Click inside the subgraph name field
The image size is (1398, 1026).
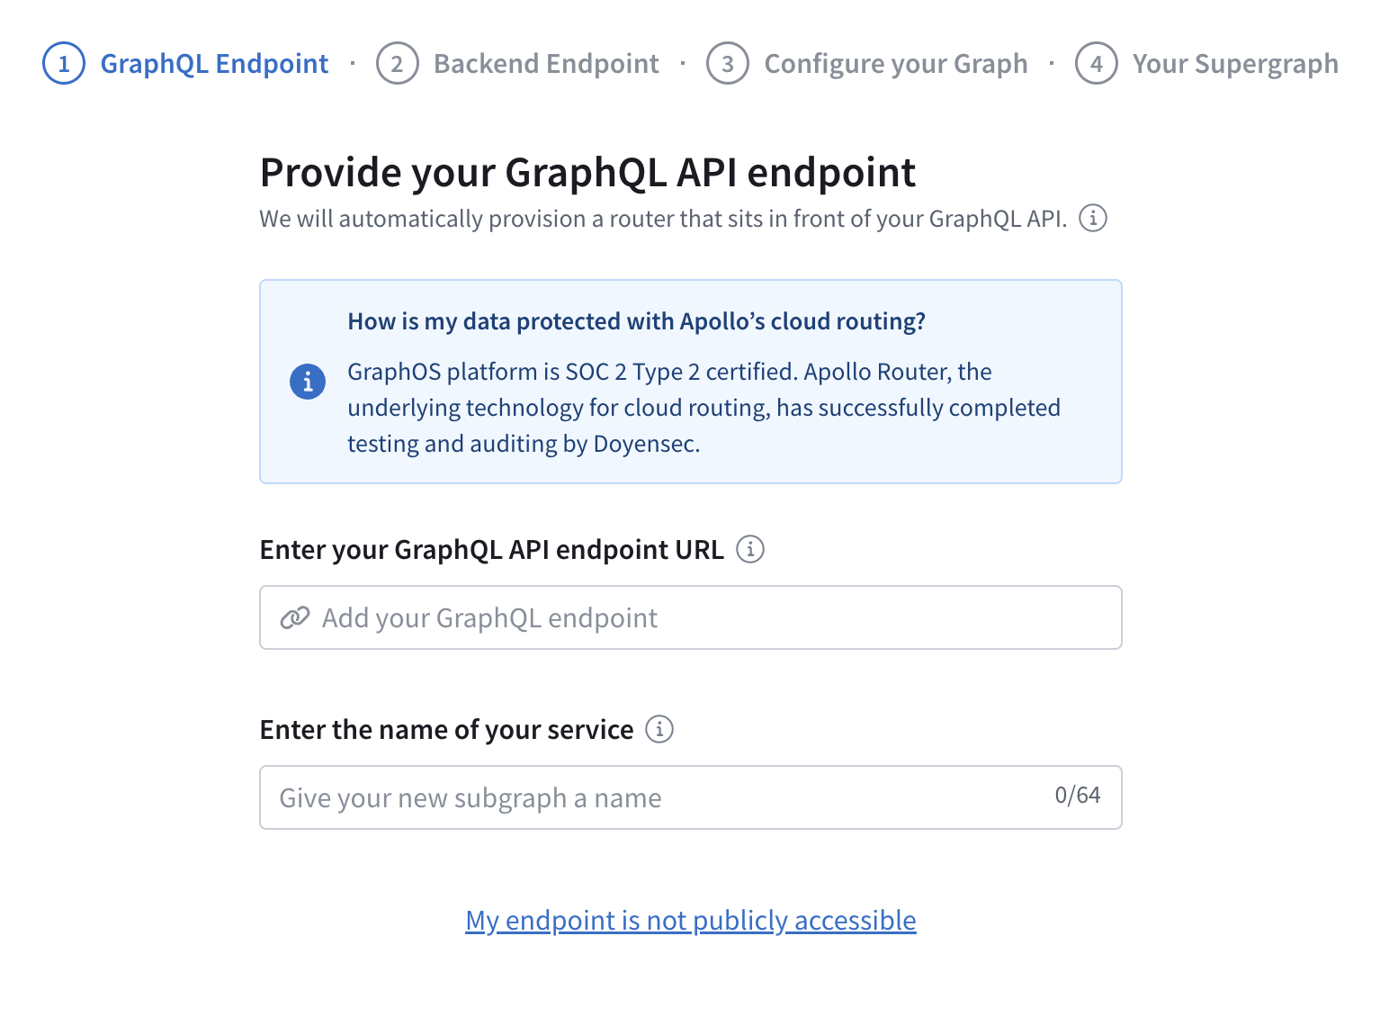[x=630, y=797]
